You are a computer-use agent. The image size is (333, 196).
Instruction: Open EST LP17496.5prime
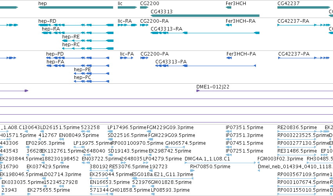click(x=127, y=128)
